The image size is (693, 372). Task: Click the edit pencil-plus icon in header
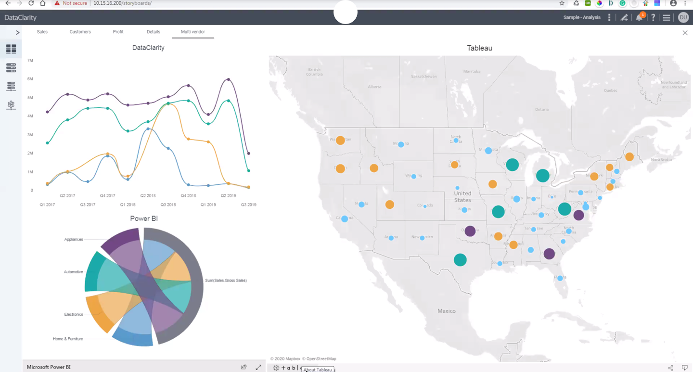click(624, 17)
